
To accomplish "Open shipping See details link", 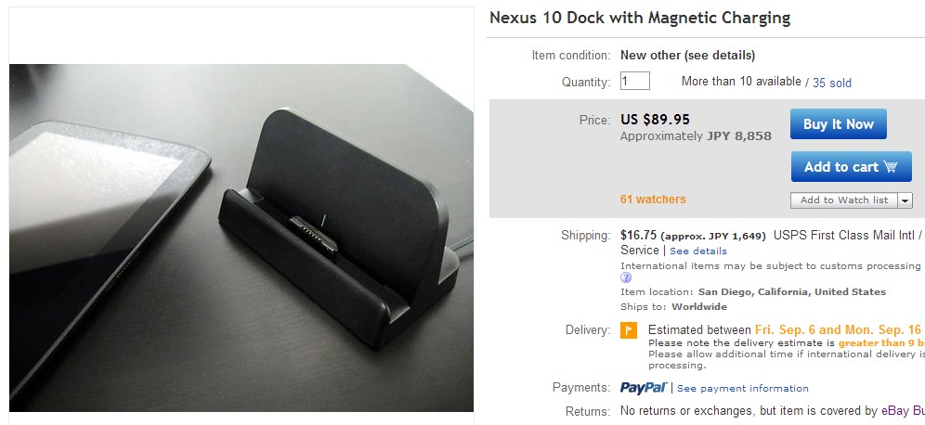I will pos(698,251).
